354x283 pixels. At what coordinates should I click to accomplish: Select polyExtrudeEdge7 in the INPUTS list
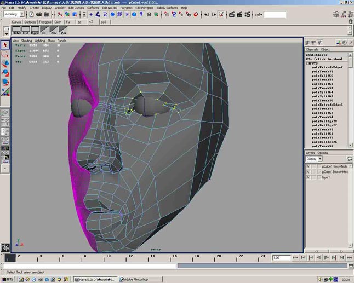327,67
